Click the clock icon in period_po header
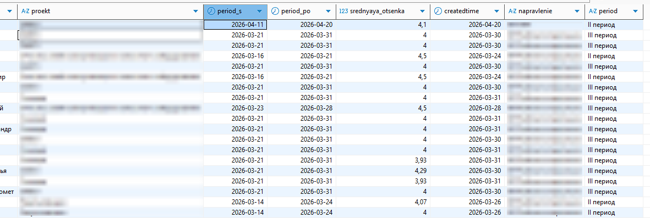The height and width of the screenshot is (218, 650). 275,11
